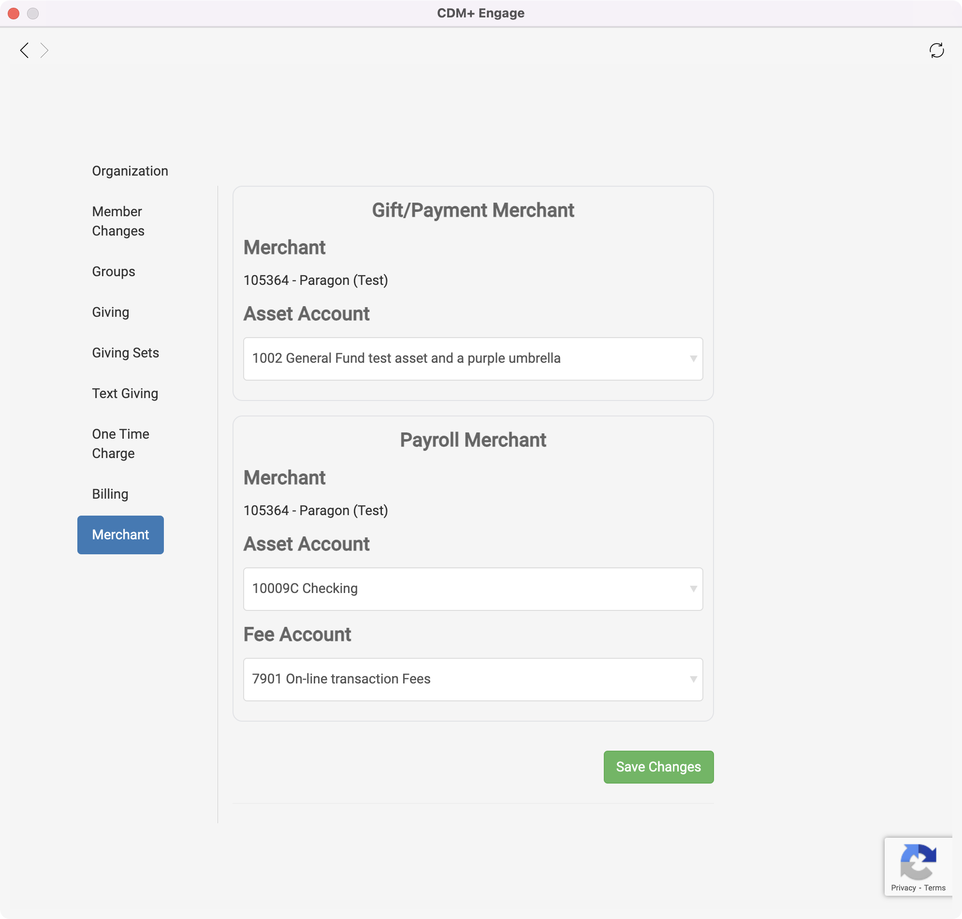
Task: Navigate to Giving Sets
Action: (125, 353)
